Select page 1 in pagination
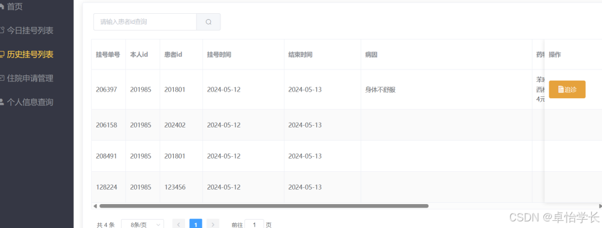This screenshot has height=228, width=602. [196, 224]
